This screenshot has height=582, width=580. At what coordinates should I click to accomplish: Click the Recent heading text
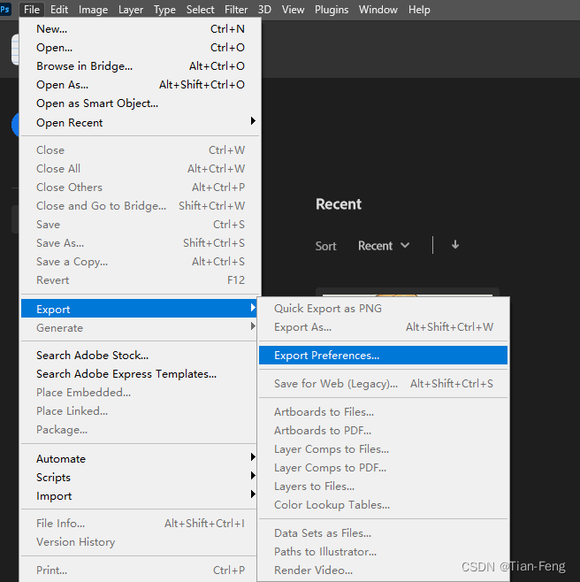click(339, 204)
